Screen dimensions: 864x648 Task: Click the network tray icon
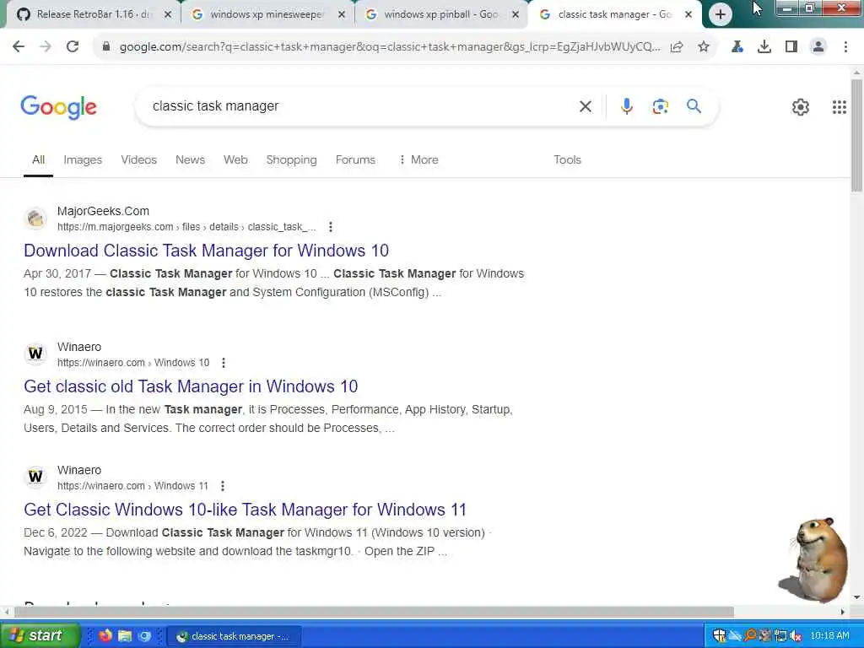pyautogui.click(x=780, y=636)
